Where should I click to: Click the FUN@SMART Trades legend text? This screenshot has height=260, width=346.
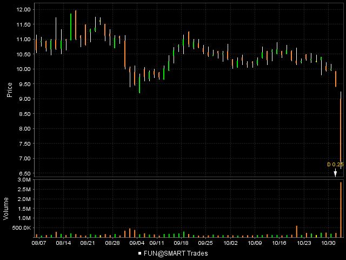176,253
